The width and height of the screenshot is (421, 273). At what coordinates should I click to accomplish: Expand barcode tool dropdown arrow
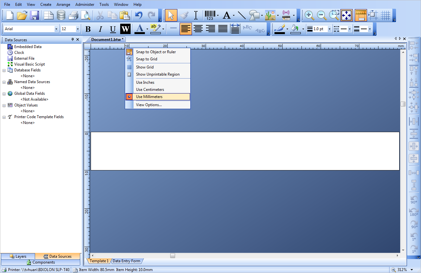[218, 15]
